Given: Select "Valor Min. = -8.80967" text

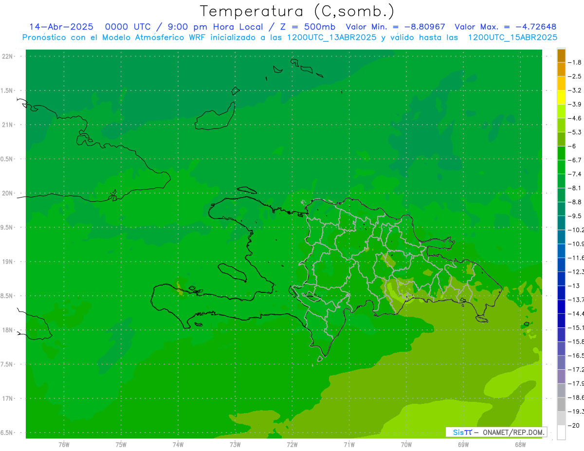Looking at the screenshot, I should 395,27.
